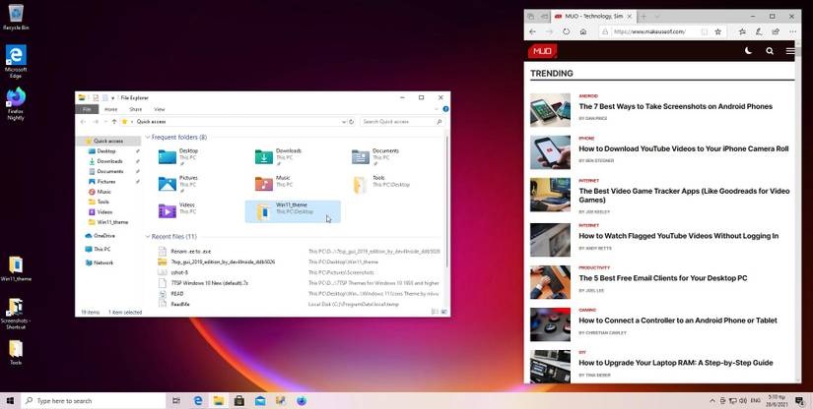
Task: Switch to the View ribbon tab
Action: [160, 109]
